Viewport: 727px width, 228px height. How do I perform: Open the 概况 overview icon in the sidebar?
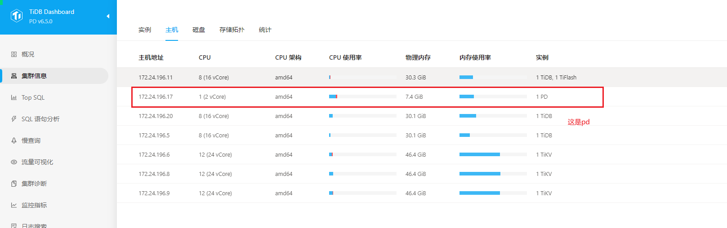tap(14, 54)
